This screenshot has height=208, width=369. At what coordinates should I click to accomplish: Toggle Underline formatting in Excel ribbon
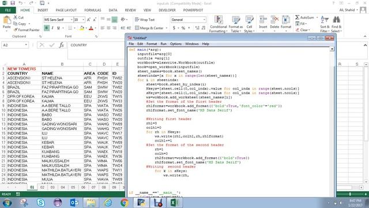point(58,28)
